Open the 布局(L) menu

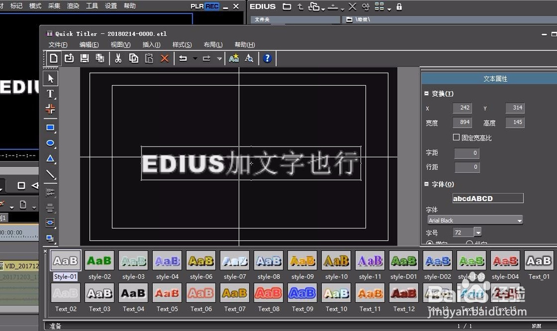(x=213, y=45)
